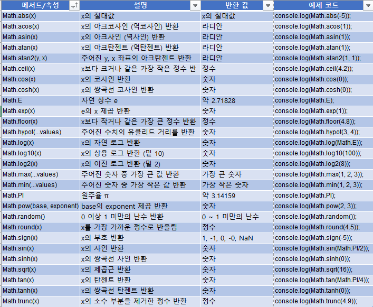The width and height of the screenshot is (373, 307).
Task: Select the Math.atan(x) cell
Action: tap(41, 48)
